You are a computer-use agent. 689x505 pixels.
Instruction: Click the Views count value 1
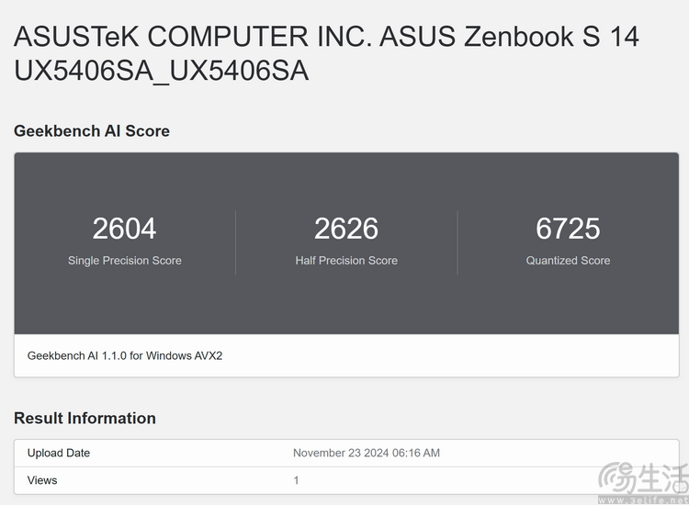pos(296,480)
